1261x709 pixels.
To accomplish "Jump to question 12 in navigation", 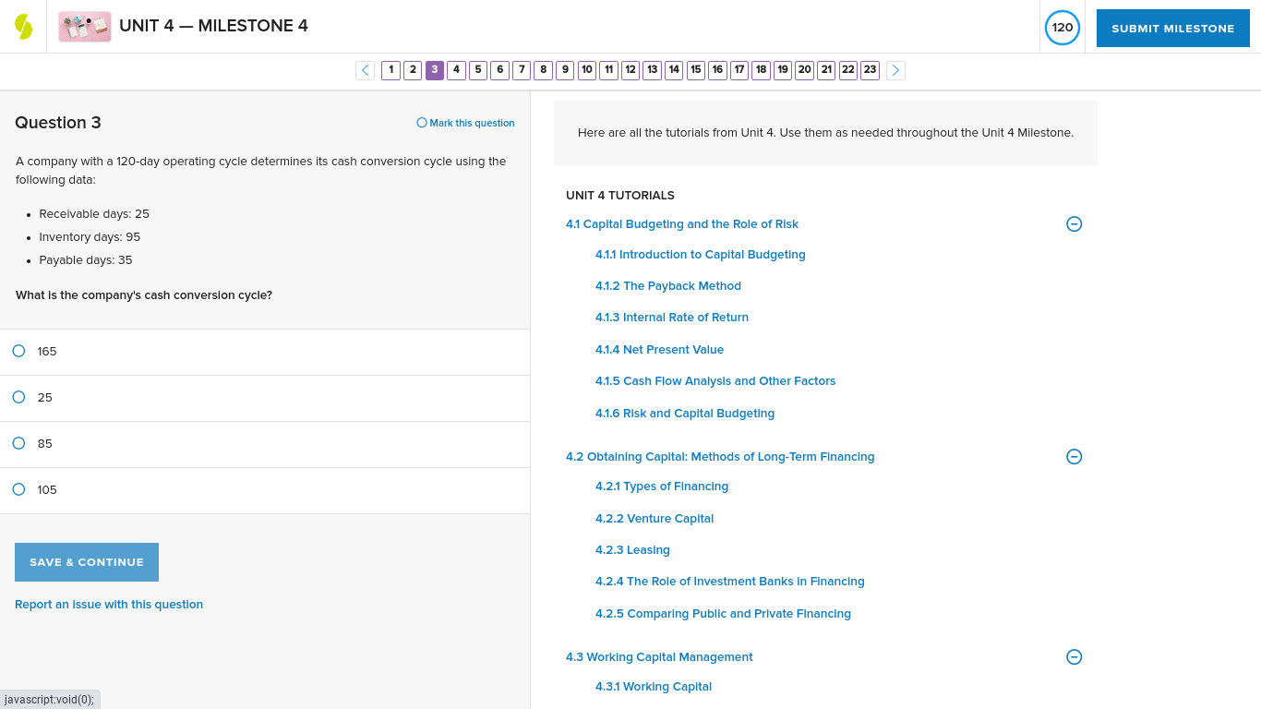I will [630, 70].
